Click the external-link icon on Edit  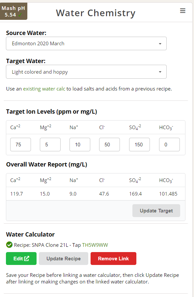(27, 258)
